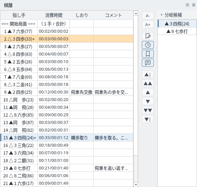The image size is (197, 187).
Task: Close the 棋譜 panel
Action: [x=194, y=5]
